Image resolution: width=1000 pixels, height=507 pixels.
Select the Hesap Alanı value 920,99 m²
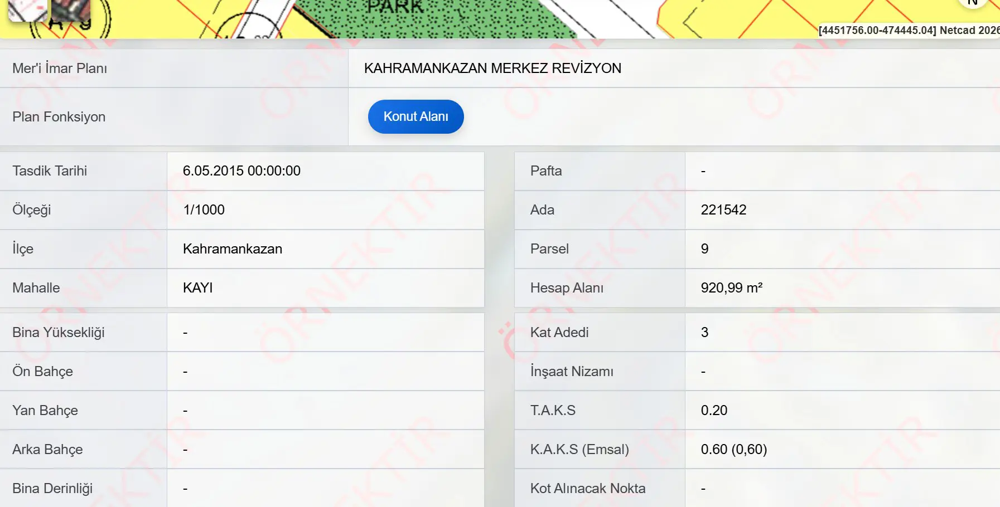coord(731,287)
